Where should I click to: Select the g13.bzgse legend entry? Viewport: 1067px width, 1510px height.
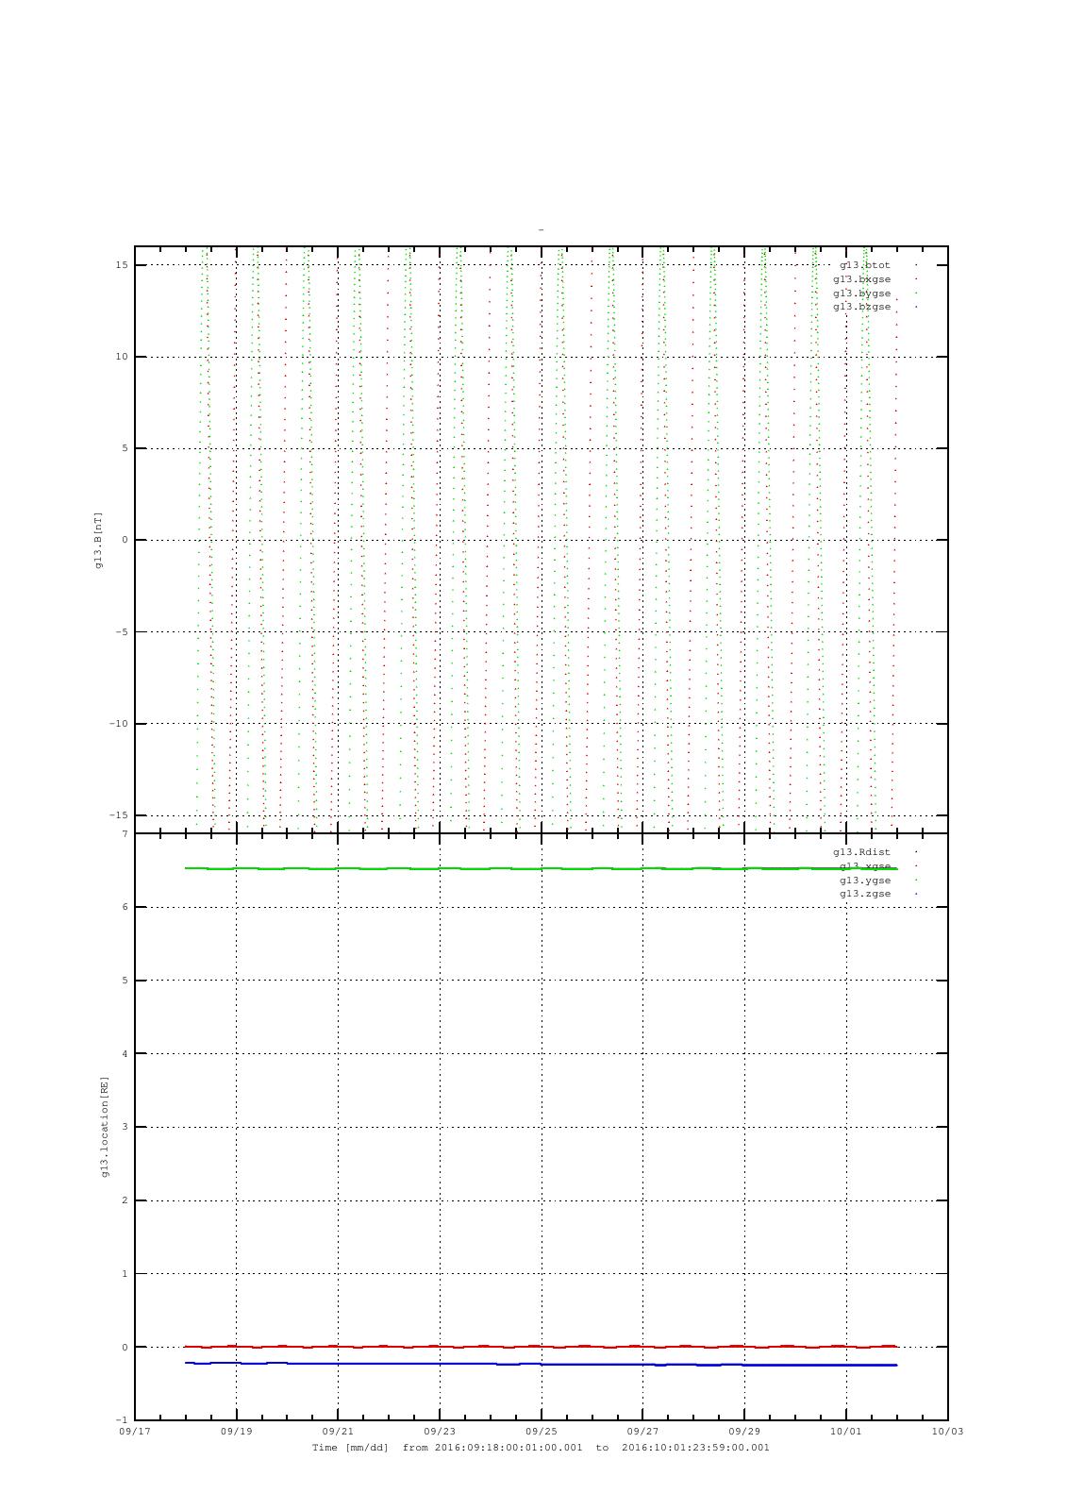coord(862,307)
